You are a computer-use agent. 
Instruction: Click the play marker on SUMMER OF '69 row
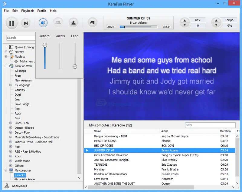point(87,150)
